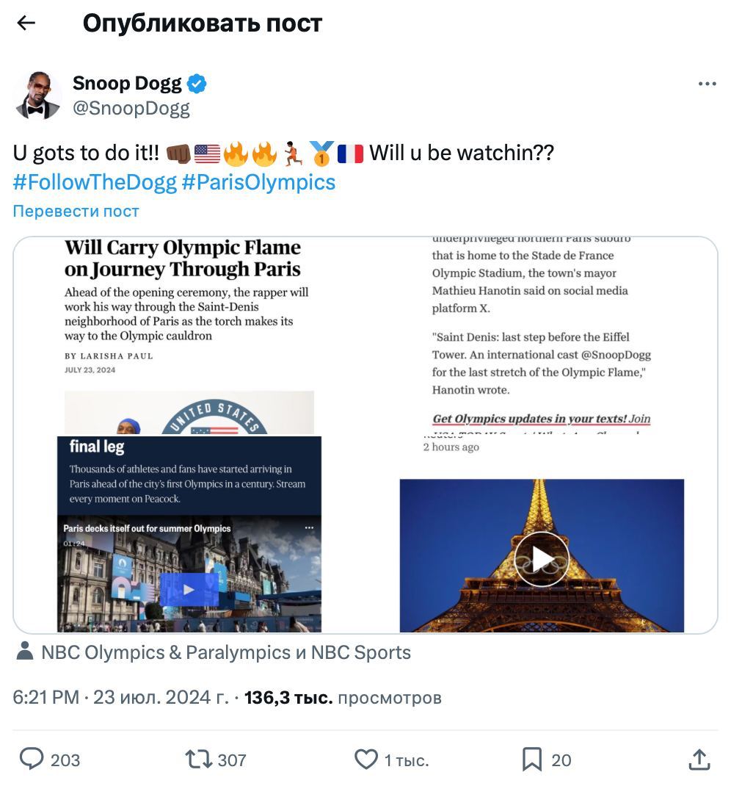Click the person icon beside tagged accounts
The height and width of the screenshot is (786, 731).
click(x=24, y=651)
